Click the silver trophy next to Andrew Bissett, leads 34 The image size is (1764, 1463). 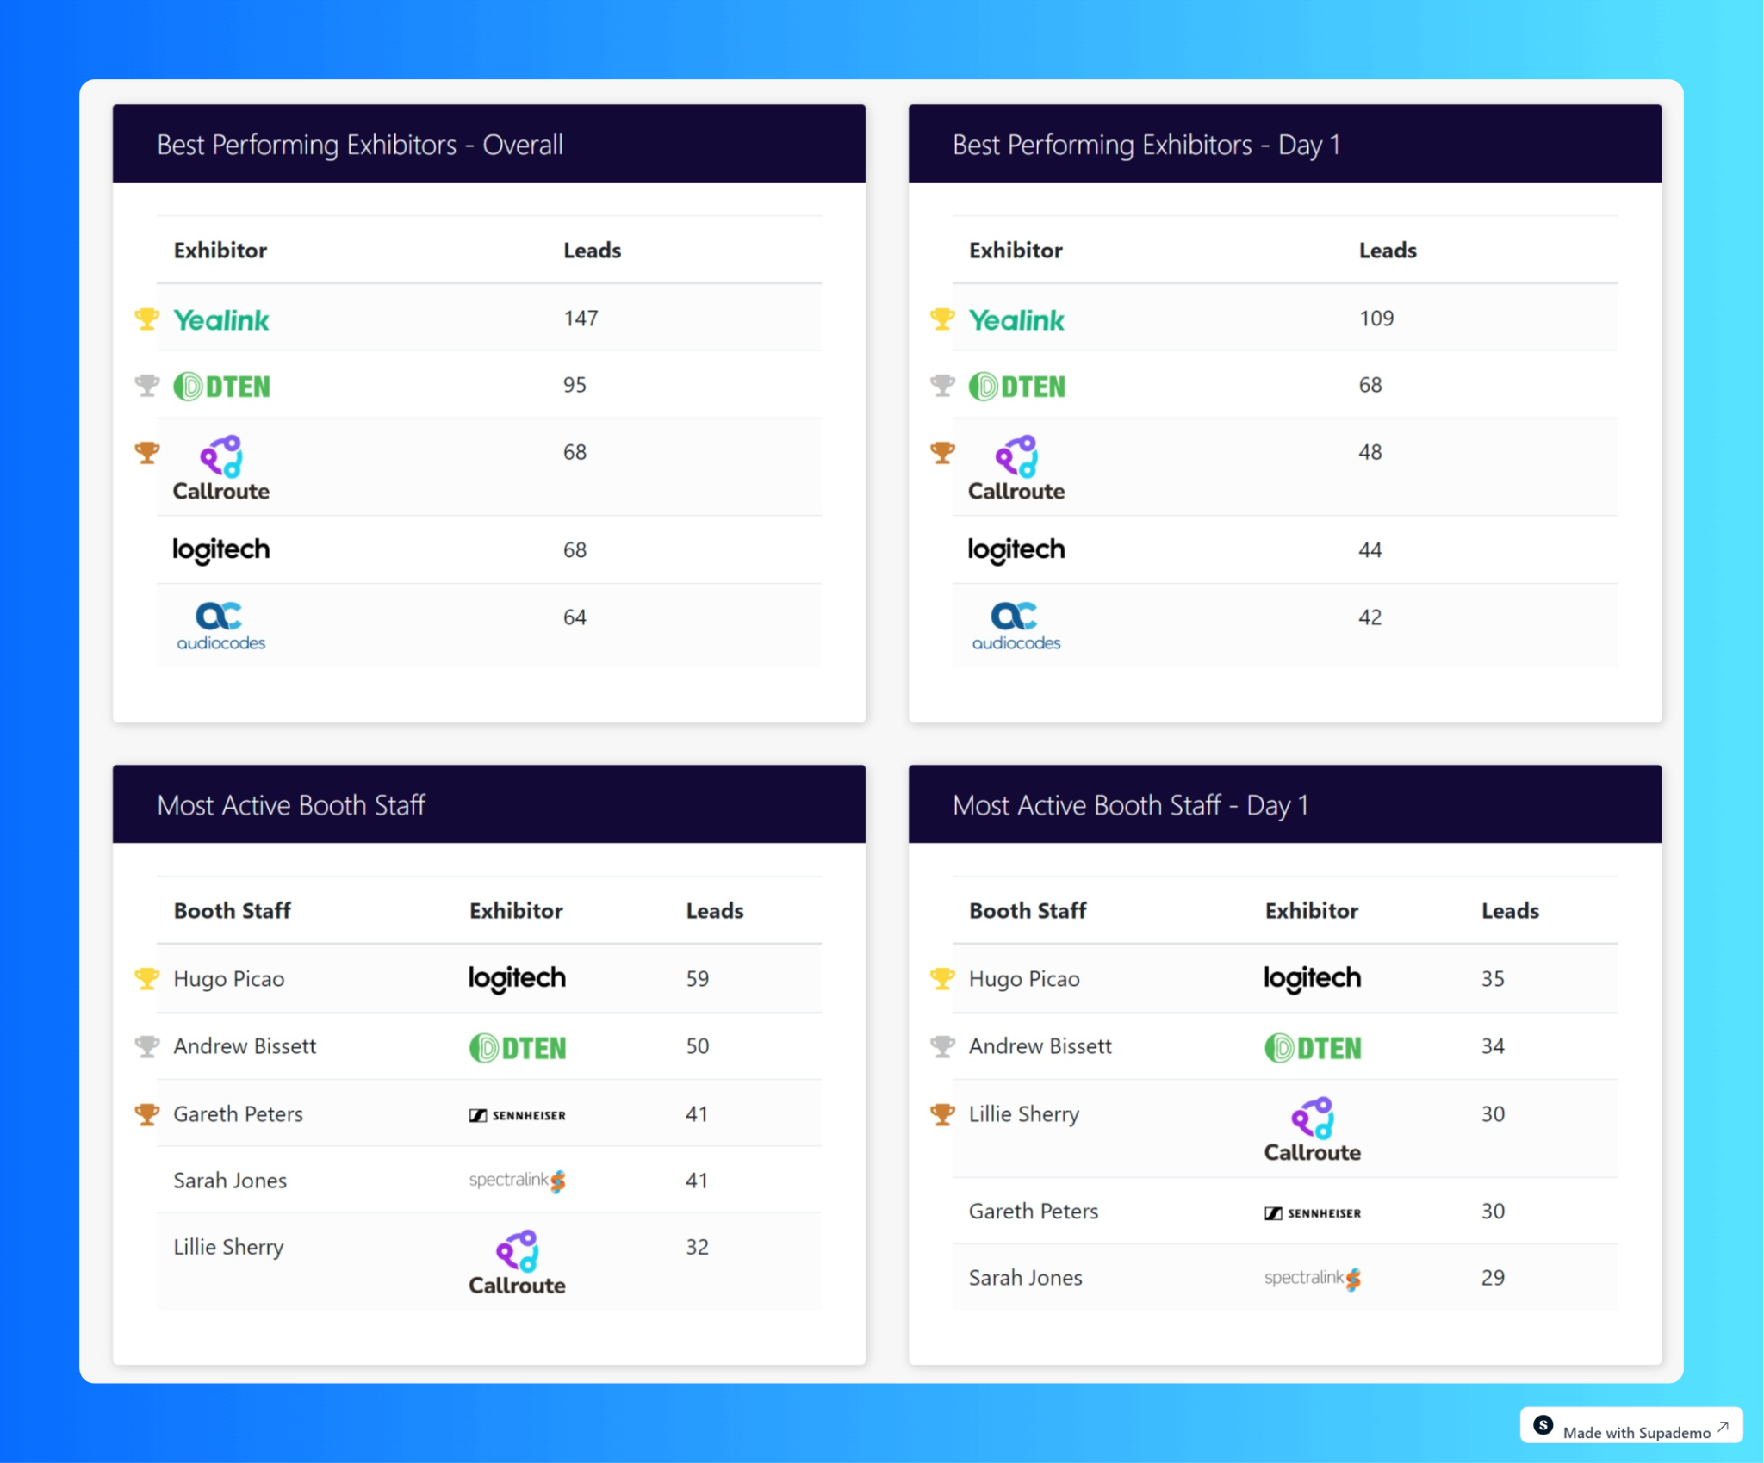(942, 1047)
